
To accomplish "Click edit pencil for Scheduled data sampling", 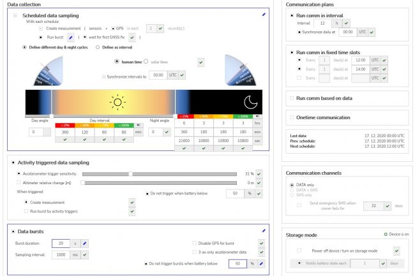I will click(264, 14).
